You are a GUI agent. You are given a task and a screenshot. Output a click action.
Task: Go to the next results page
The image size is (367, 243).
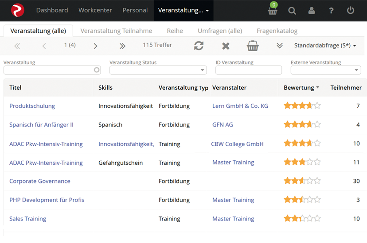tap(96, 46)
